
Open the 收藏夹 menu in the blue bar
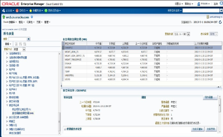(38, 10)
